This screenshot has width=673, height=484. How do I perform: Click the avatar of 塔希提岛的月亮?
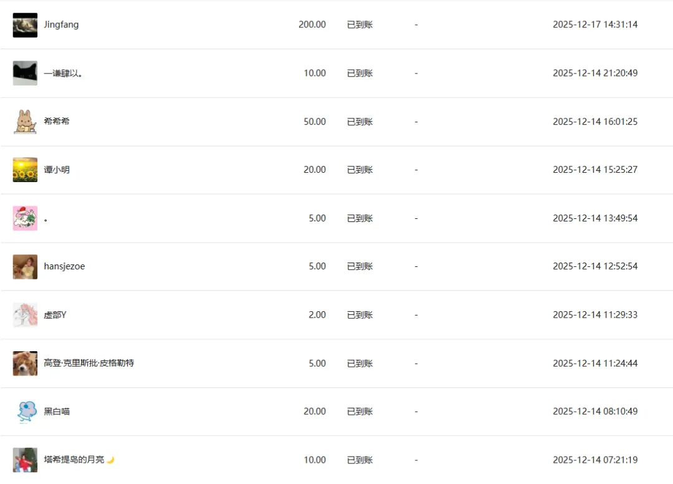(25, 460)
